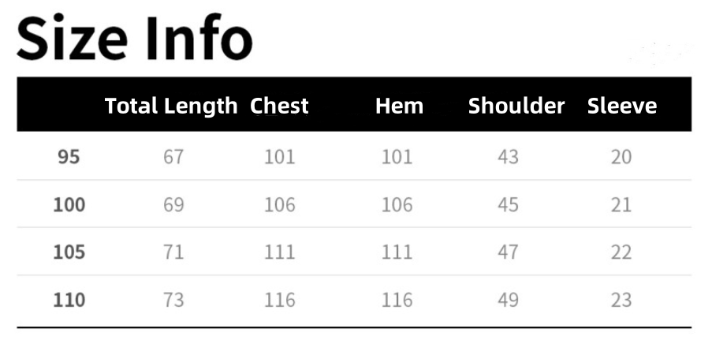Select the Sleeve column header
This screenshot has height=340, width=712.
(621, 106)
